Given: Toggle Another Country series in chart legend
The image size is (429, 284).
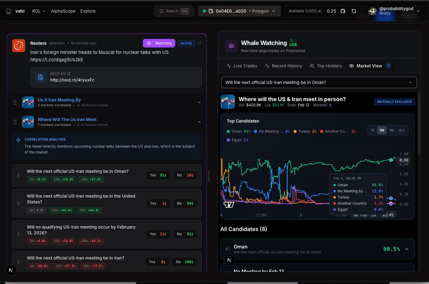Looking at the screenshot, I should (x=338, y=131).
